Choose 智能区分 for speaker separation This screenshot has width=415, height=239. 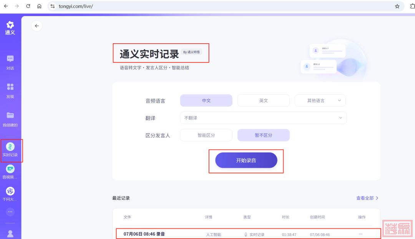tap(206, 135)
